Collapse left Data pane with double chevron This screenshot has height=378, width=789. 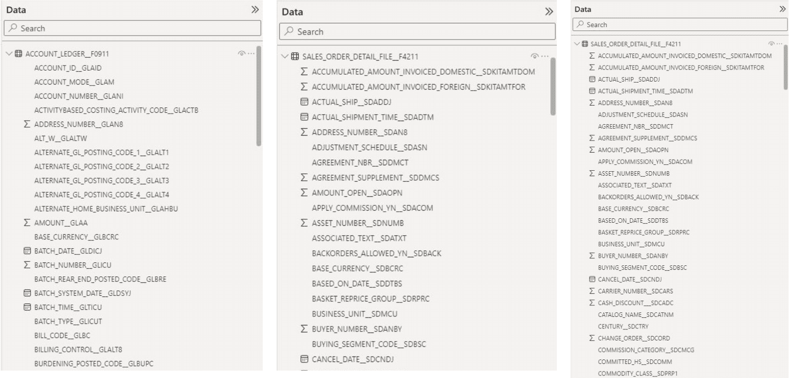[255, 10]
